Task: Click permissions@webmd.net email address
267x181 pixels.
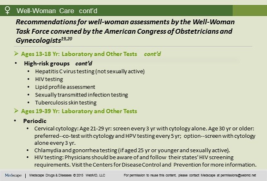Action: click(238, 175)
